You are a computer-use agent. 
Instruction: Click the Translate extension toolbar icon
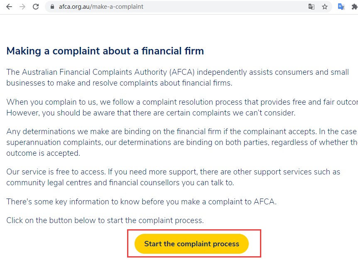(x=341, y=7)
